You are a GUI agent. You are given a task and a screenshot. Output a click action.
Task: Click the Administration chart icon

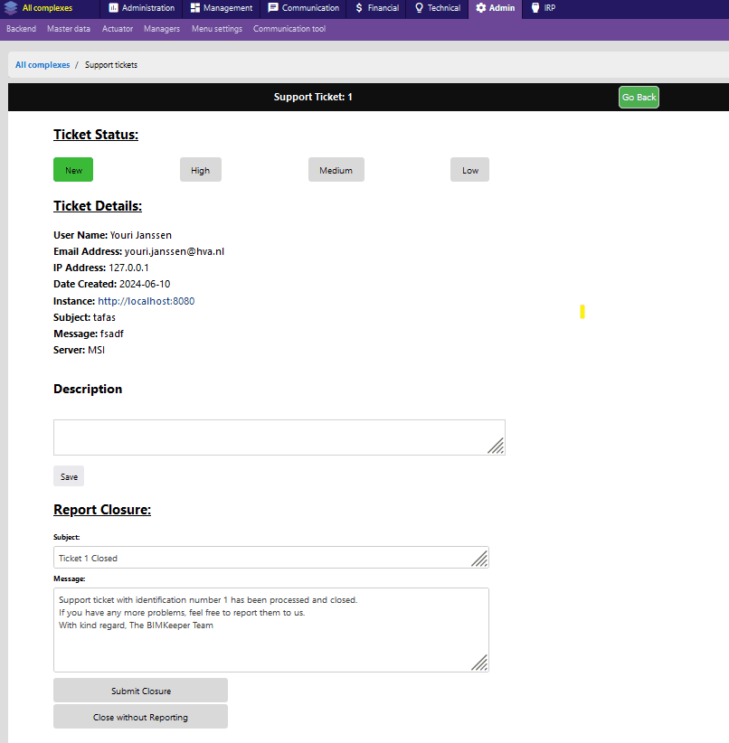[113, 8]
